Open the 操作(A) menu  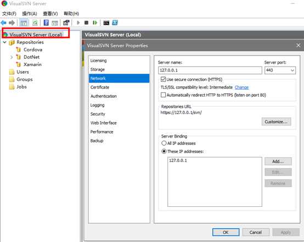tap(30, 14)
